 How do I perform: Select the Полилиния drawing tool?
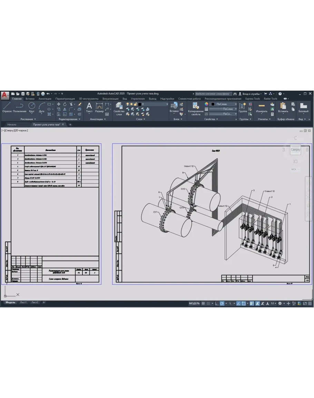click(x=20, y=107)
